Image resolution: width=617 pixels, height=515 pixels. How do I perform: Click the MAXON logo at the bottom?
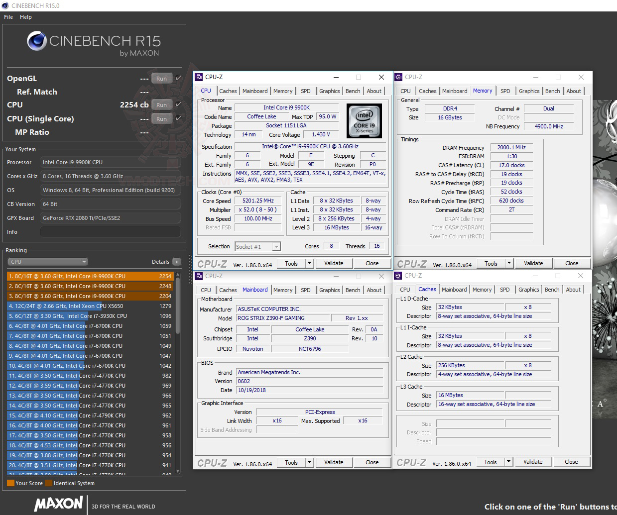point(58,504)
